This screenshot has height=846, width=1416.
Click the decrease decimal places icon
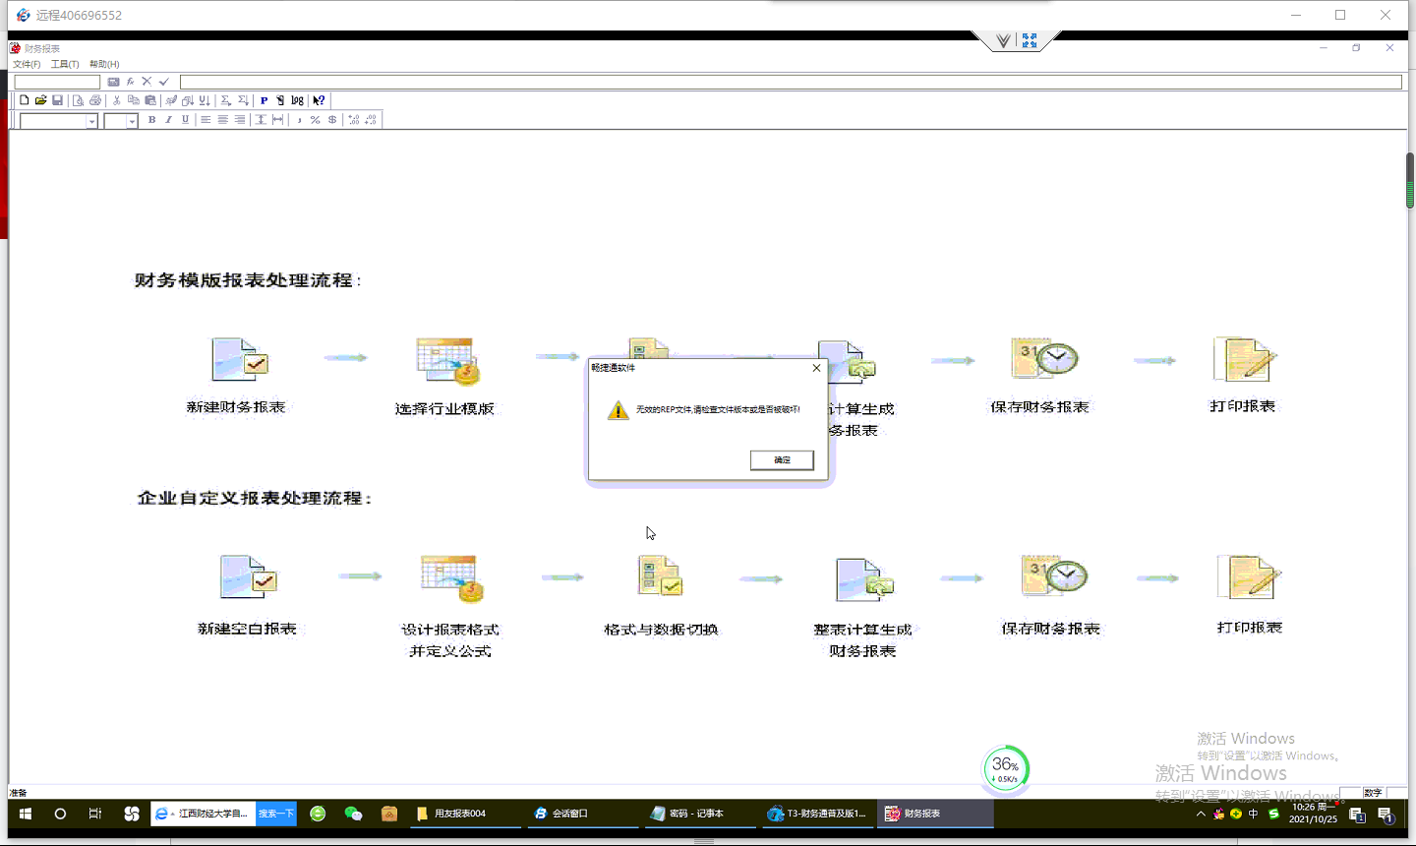tap(371, 120)
